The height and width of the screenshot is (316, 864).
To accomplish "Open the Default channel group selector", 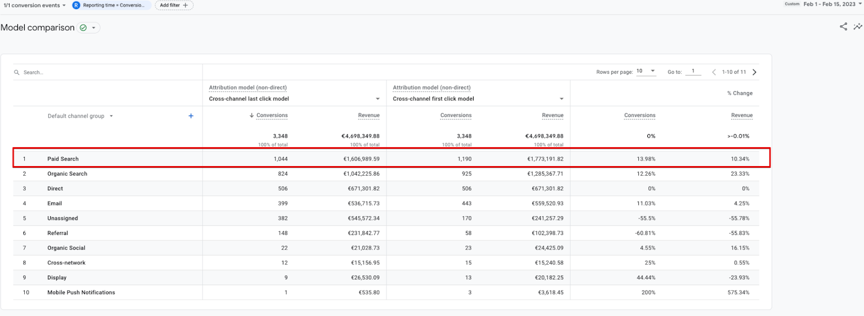I will click(80, 116).
